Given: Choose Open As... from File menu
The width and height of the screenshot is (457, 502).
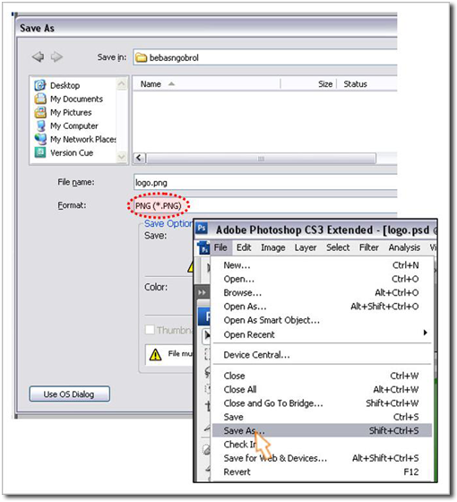Looking at the screenshot, I should click(x=322, y=307).
